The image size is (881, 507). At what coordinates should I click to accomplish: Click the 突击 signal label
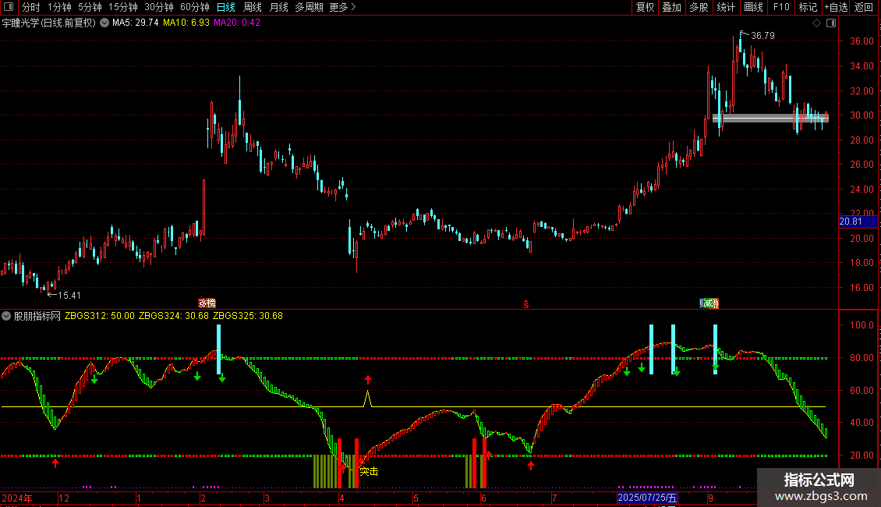(x=369, y=472)
